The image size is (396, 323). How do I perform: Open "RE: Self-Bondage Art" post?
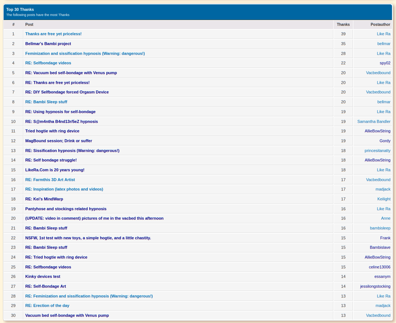pos(46,286)
